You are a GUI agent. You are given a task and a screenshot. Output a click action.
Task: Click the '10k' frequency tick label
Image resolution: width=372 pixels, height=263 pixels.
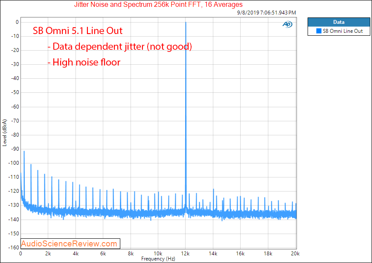coord(158,254)
